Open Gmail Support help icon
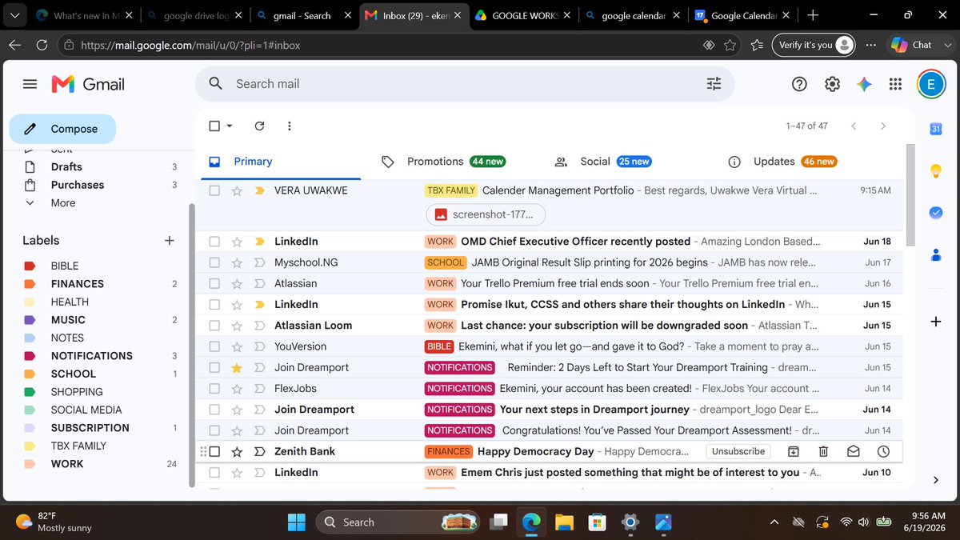The width and height of the screenshot is (960, 540). (x=799, y=84)
